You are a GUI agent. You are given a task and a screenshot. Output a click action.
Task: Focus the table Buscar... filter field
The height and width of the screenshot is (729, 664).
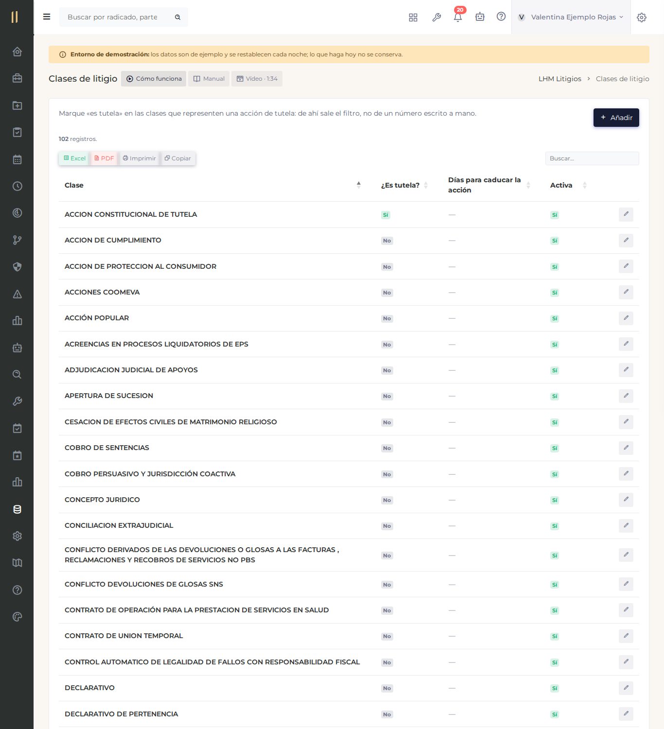(x=592, y=158)
